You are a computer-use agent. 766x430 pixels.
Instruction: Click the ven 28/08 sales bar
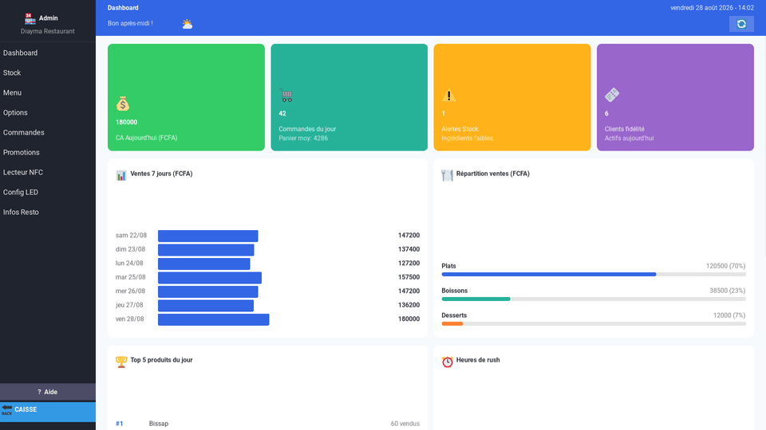click(x=214, y=319)
